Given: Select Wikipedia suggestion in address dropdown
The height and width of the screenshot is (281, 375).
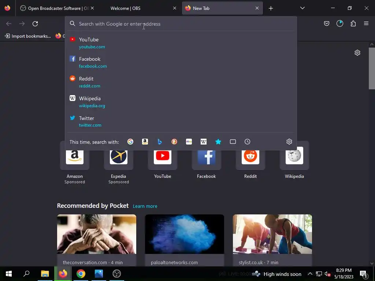Looking at the screenshot, I should click(181, 102).
